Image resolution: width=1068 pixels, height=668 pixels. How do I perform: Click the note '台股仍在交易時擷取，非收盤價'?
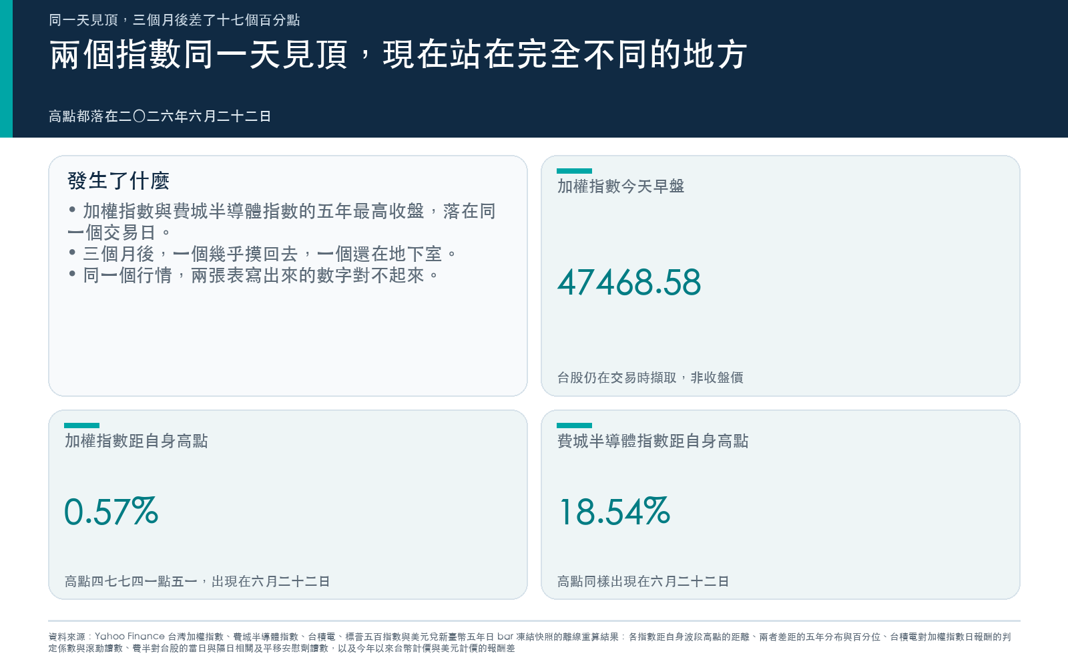pyautogui.click(x=650, y=377)
